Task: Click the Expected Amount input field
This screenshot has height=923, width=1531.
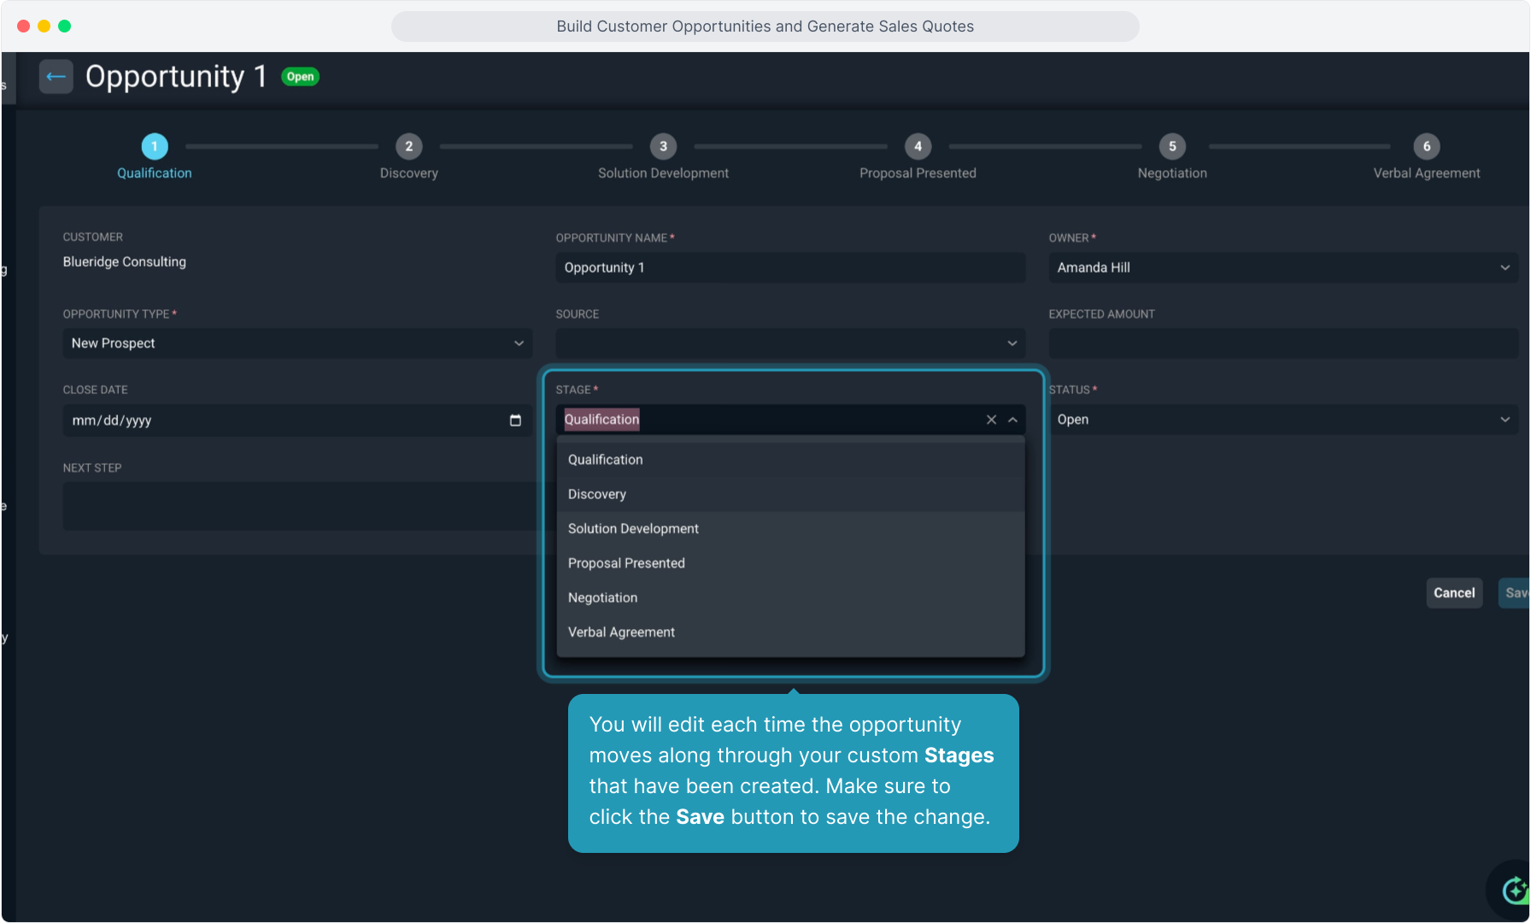Action: [x=1282, y=344]
